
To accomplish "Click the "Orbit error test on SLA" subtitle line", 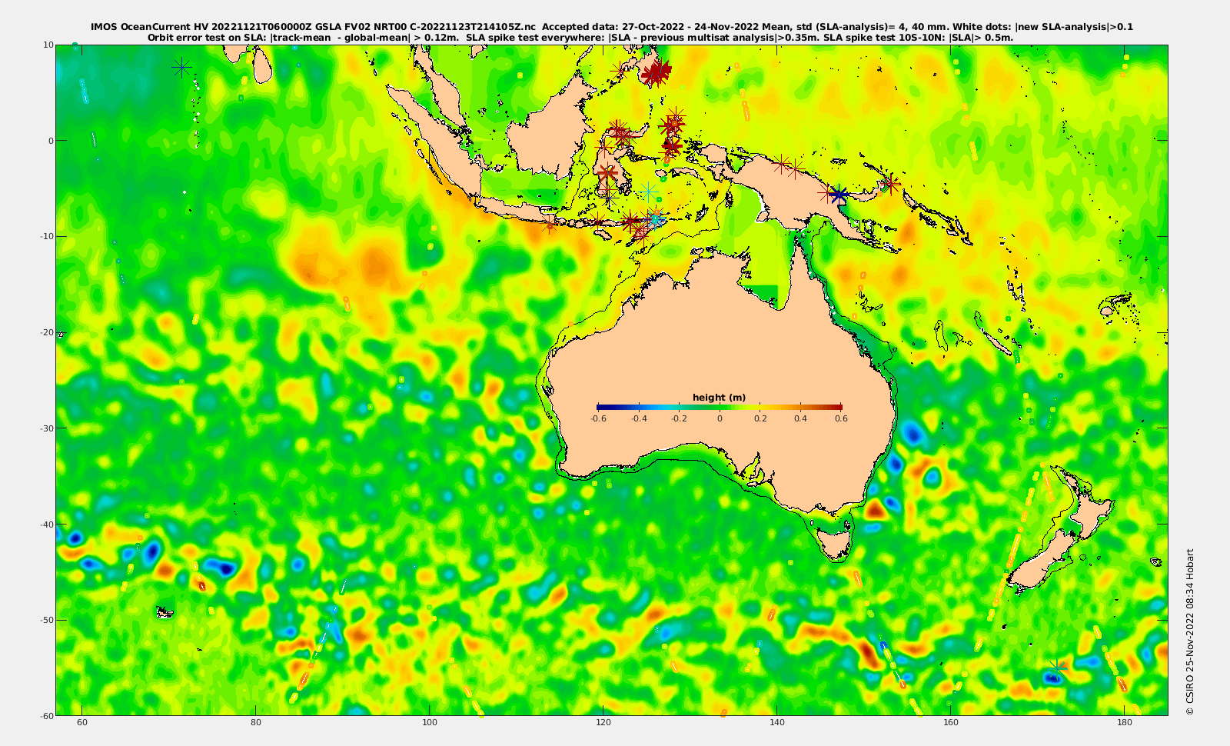I will 580,37.
